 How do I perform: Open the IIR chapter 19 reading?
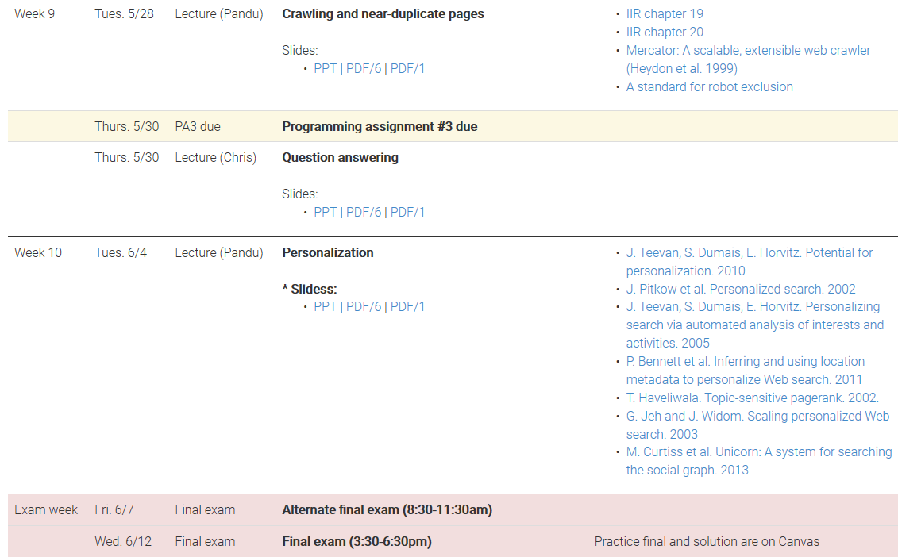pos(665,13)
